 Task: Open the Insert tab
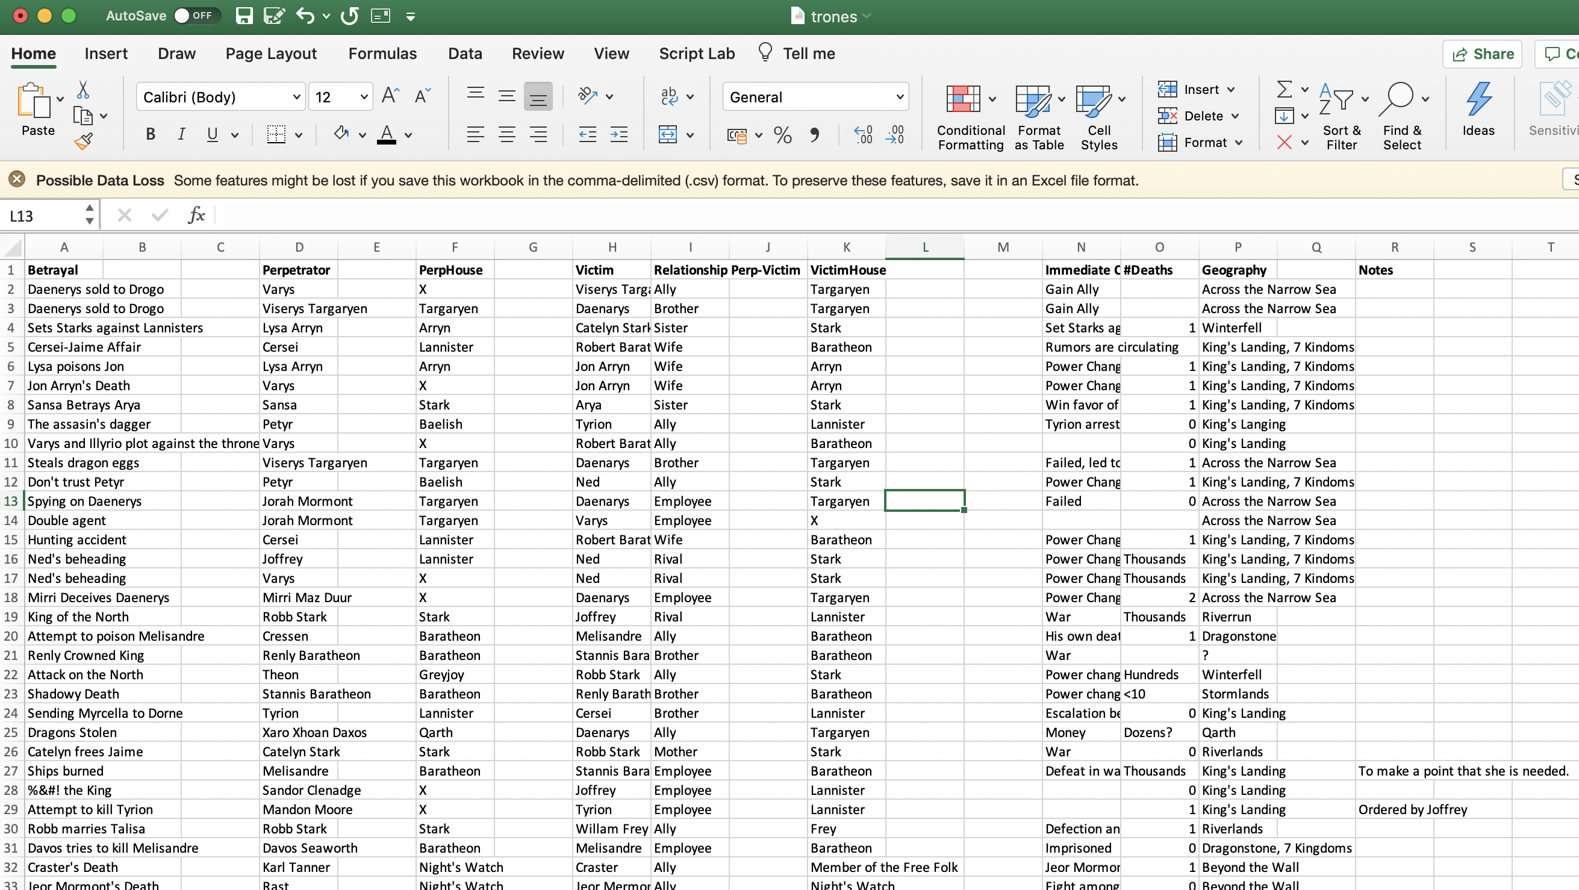(x=106, y=54)
